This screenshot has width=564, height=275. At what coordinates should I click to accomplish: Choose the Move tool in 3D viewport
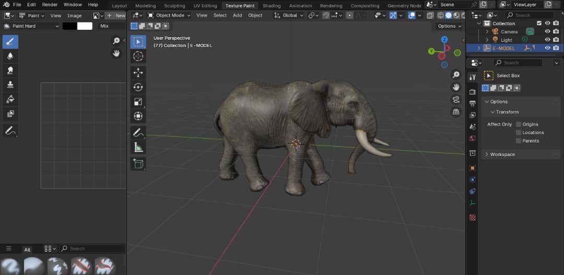coord(138,73)
